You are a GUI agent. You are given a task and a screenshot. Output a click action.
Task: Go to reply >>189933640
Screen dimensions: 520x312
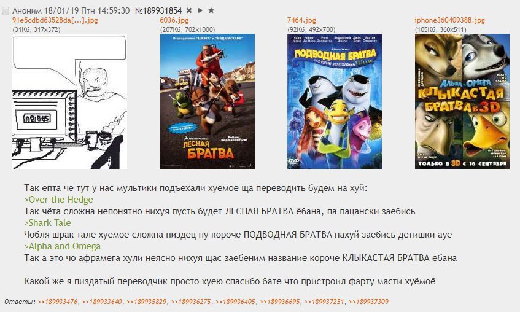(102, 302)
